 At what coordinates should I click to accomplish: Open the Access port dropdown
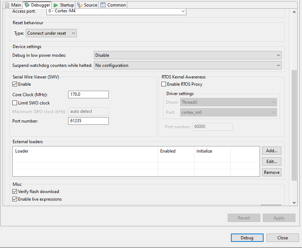[183, 11]
